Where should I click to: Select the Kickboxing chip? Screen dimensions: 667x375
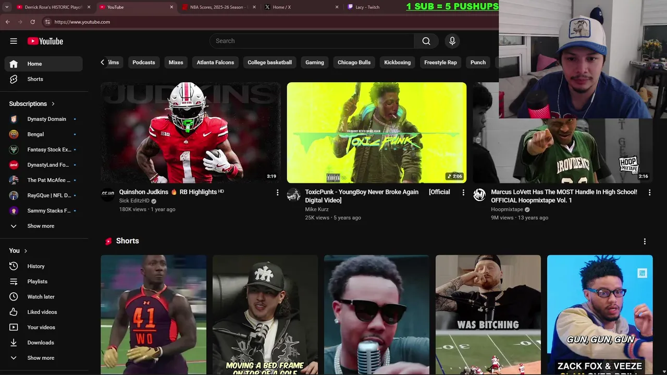point(398,63)
